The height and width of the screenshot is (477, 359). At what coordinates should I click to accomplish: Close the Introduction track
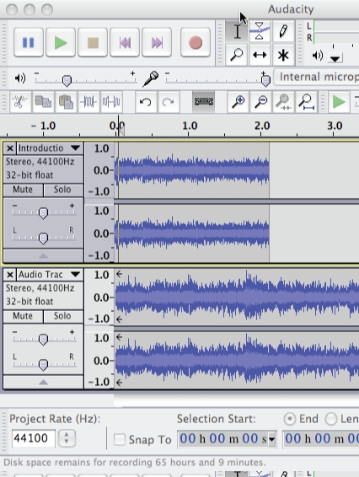10,148
